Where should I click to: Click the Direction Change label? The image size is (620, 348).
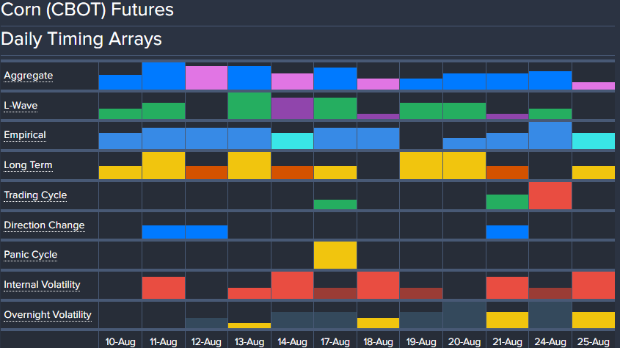44,225
